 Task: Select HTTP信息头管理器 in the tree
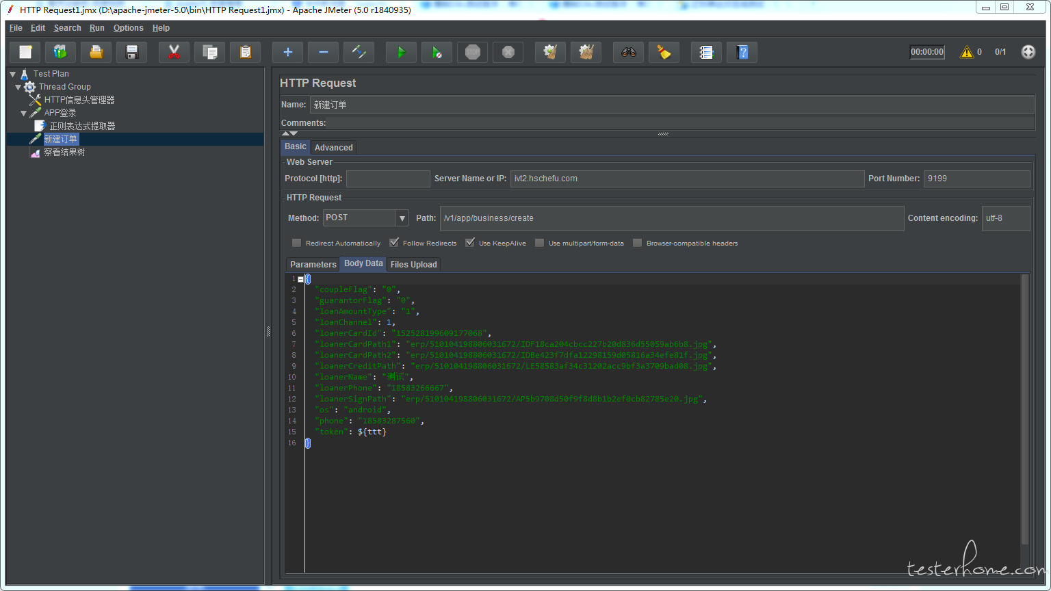[79, 100]
